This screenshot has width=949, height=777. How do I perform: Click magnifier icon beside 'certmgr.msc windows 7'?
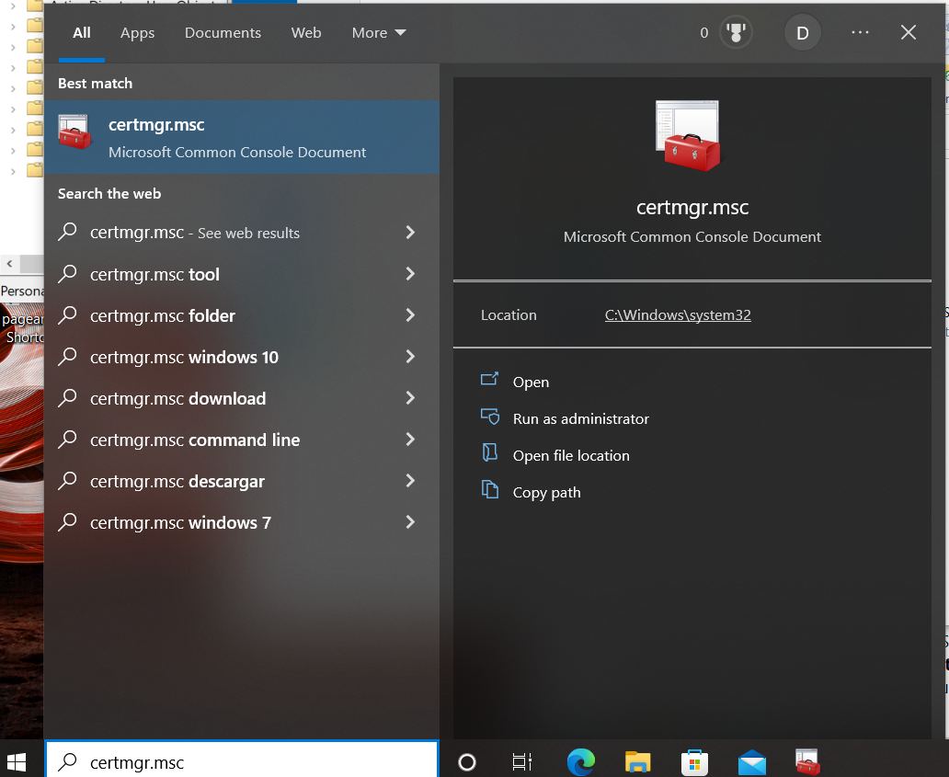click(67, 521)
